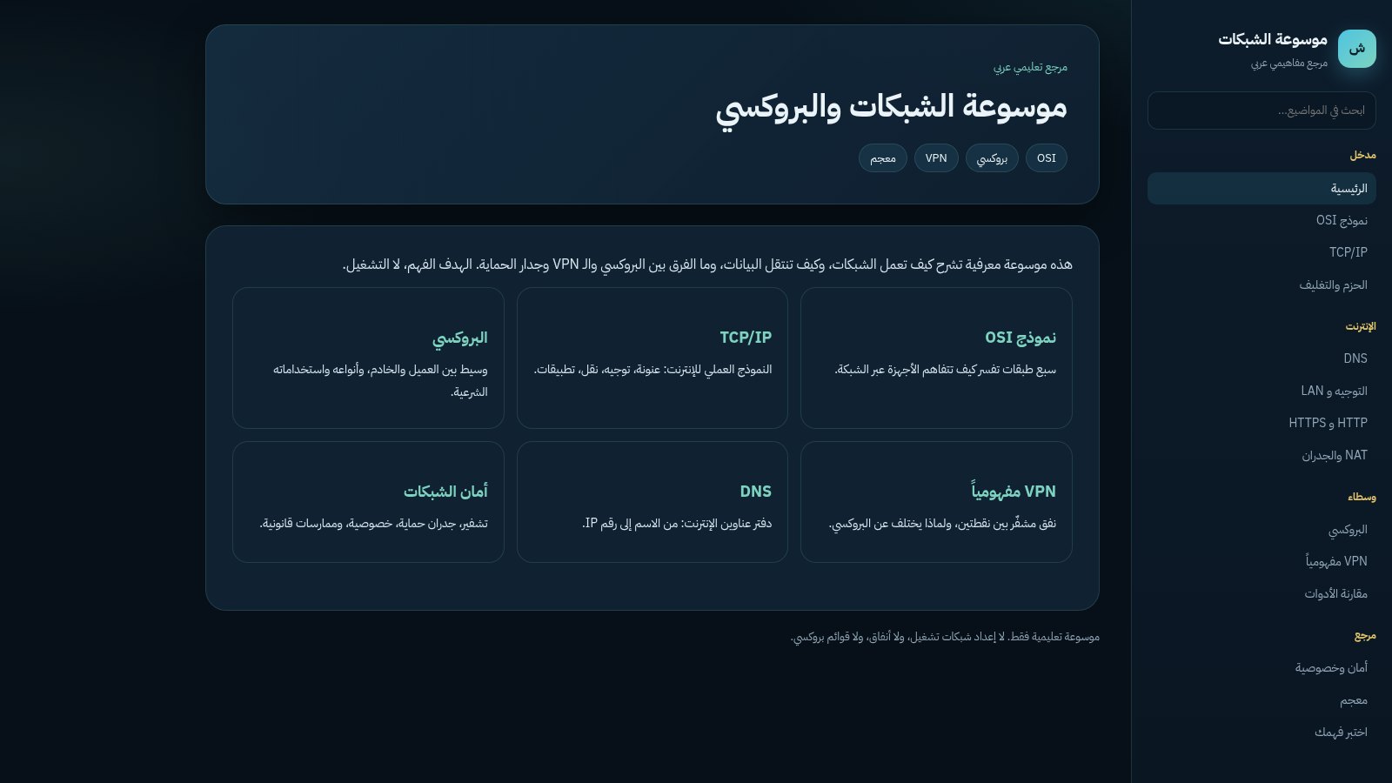The height and width of the screenshot is (783, 1392).
Task: Click the ش logo icon in sidebar
Action: coord(1357,49)
